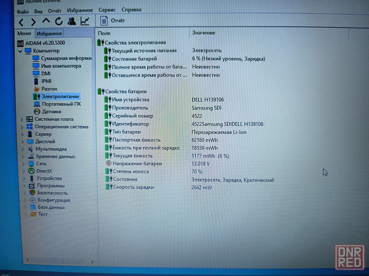The height and width of the screenshot is (276, 369).
Task: Click the Портативный ПК laptop icon
Action: click(37, 104)
